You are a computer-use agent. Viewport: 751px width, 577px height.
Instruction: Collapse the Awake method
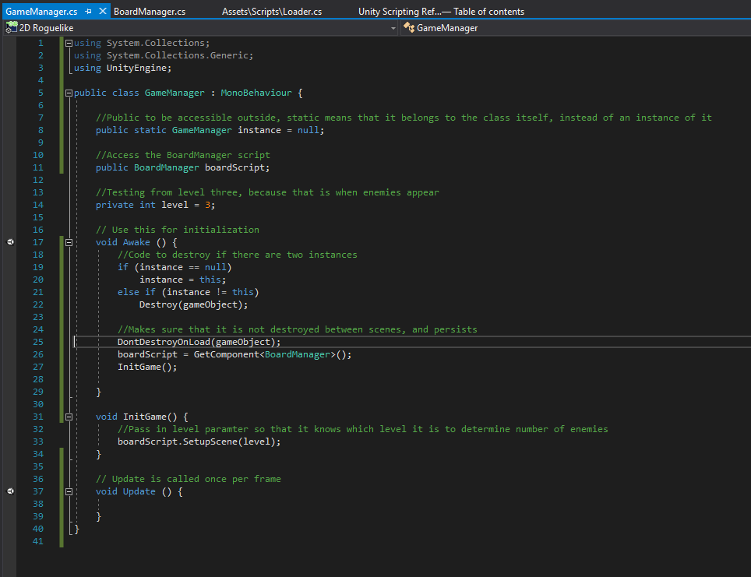click(69, 242)
